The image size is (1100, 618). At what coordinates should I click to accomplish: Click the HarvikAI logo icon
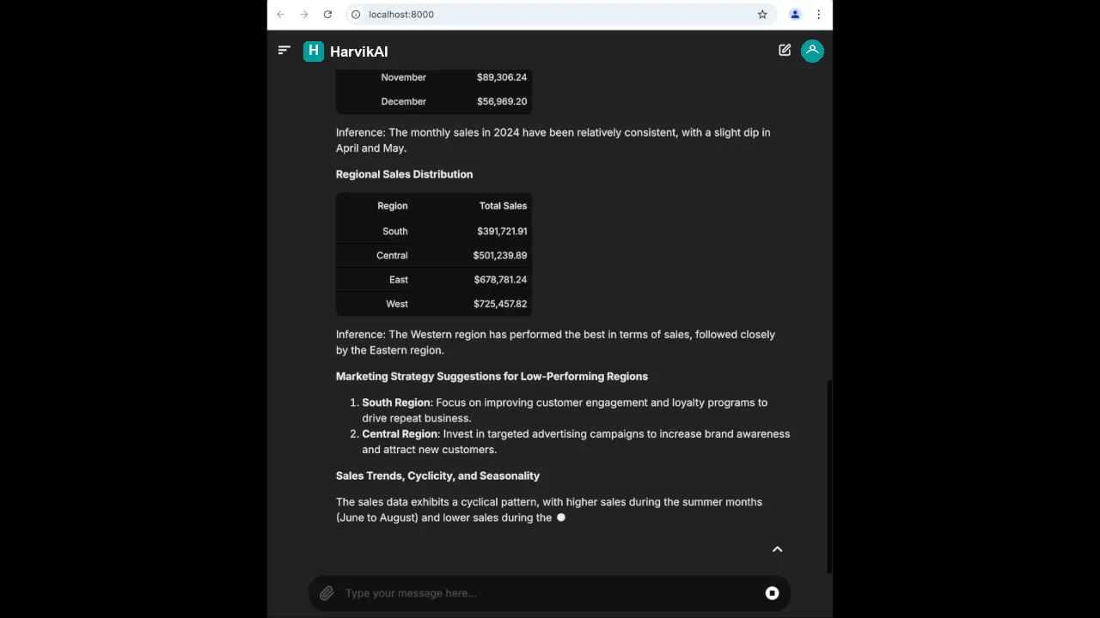tap(314, 51)
